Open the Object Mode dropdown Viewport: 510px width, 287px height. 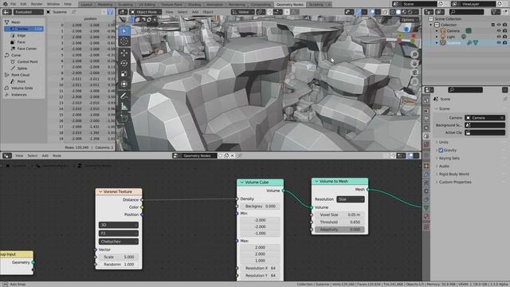tap(145, 12)
